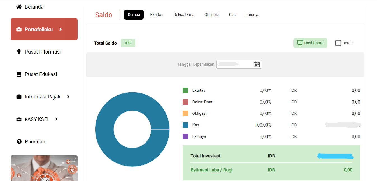Viewport: 377px width, 181px height.
Task: Expand the eASY.KSEI menu chevron
Action: (56, 119)
